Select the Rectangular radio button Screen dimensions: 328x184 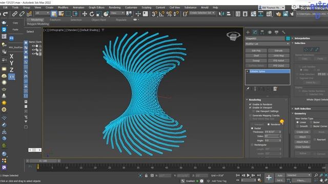[252, 145]
